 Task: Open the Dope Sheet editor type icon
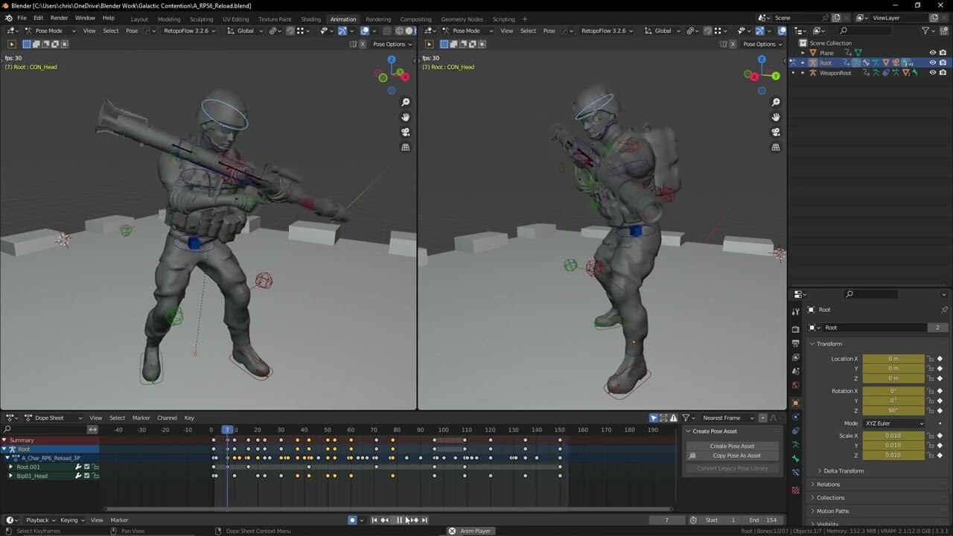click(10, 418)
